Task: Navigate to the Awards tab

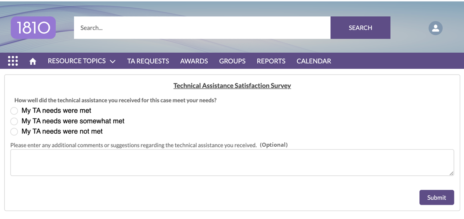Action: [x=194, y=61]
